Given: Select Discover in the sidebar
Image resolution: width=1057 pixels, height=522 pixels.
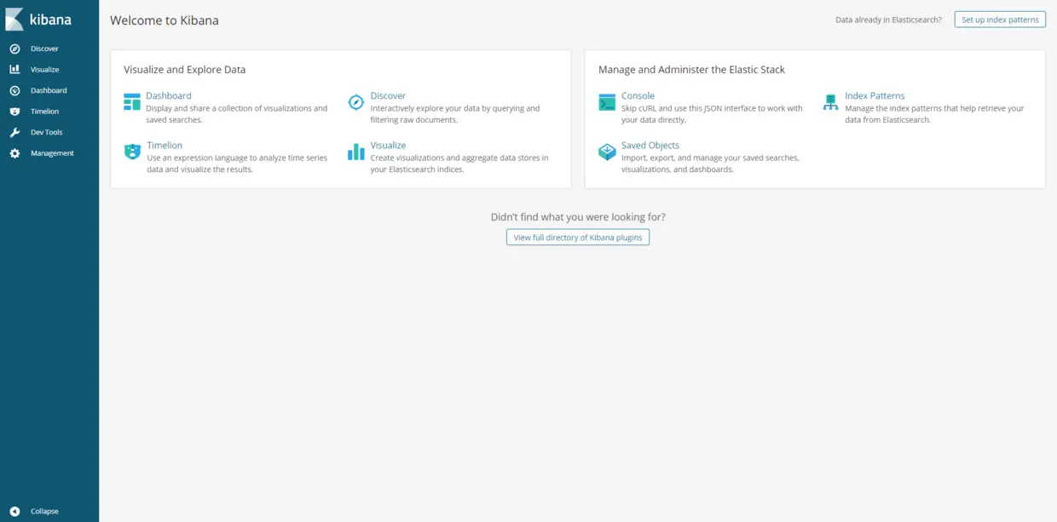Looking at the screenshot, I should 43,49.
